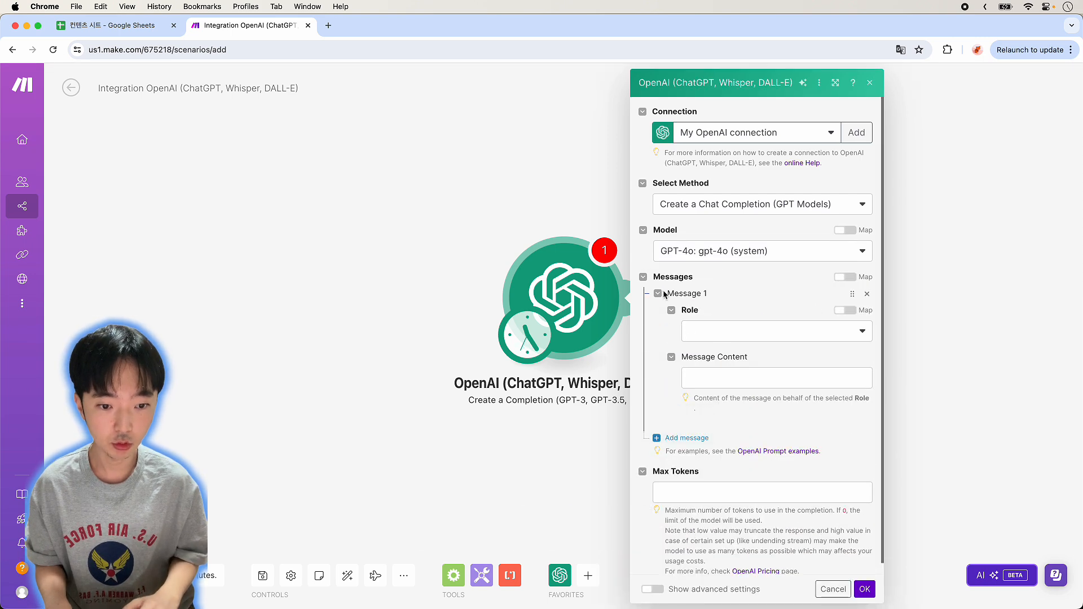Click the Auto-align magic wand icon
1083x609 pixels.
pyautogui.click(x=347, y=575)
